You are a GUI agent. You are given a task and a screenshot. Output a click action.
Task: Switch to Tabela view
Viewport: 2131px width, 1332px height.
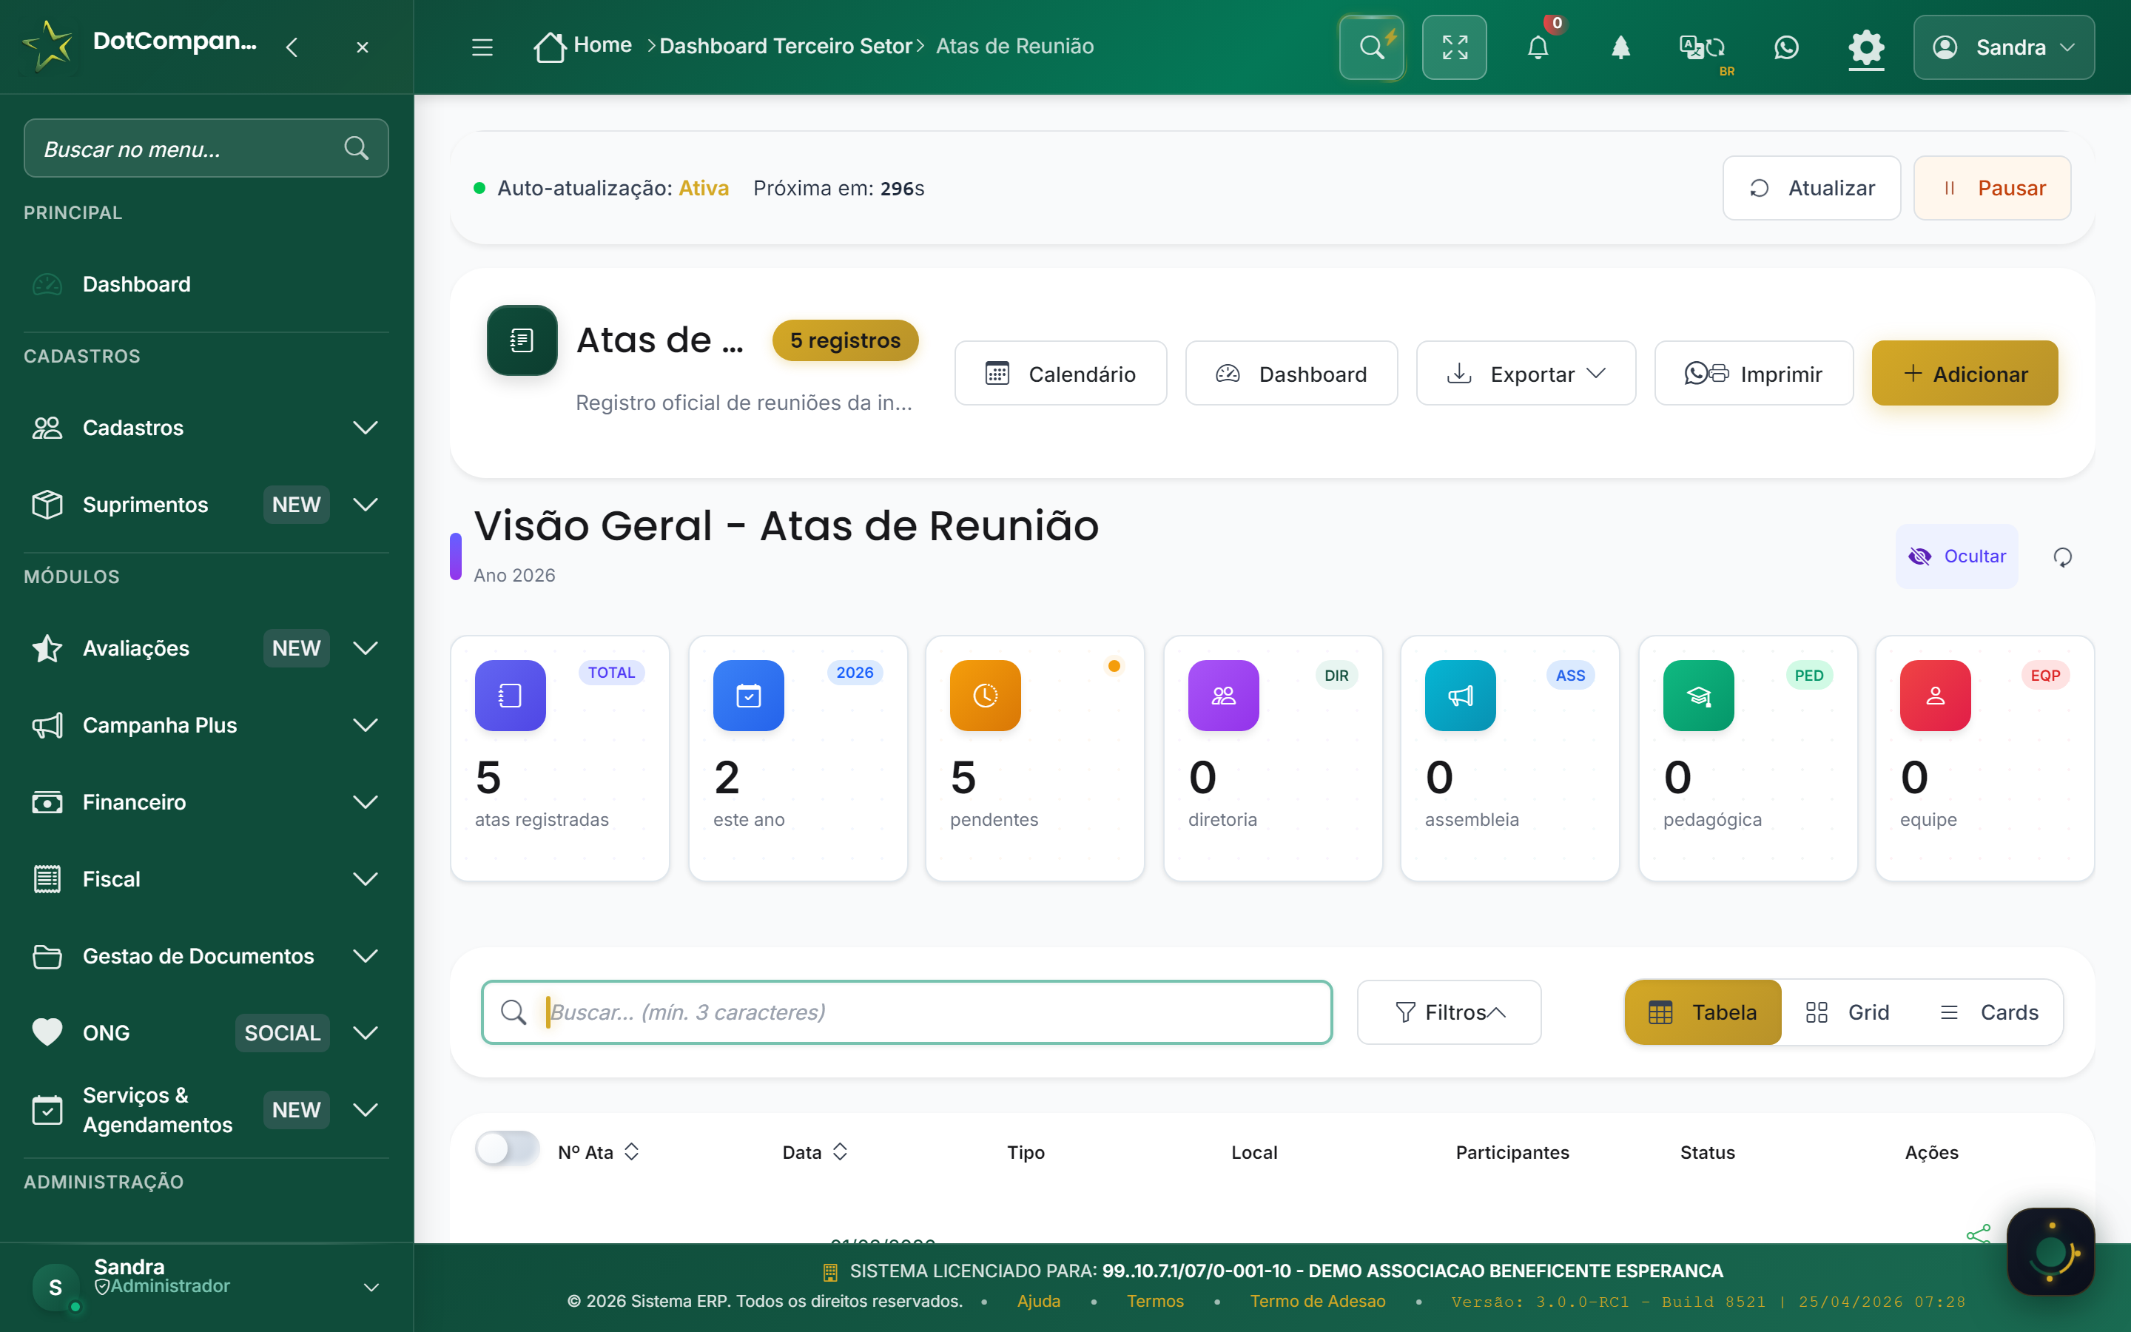point(1702,1012)
